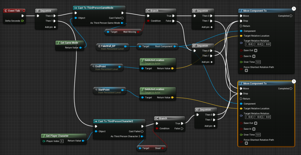Click the Over Time field on upper Move Component To

pyautogui.click(x=258, y=62)
